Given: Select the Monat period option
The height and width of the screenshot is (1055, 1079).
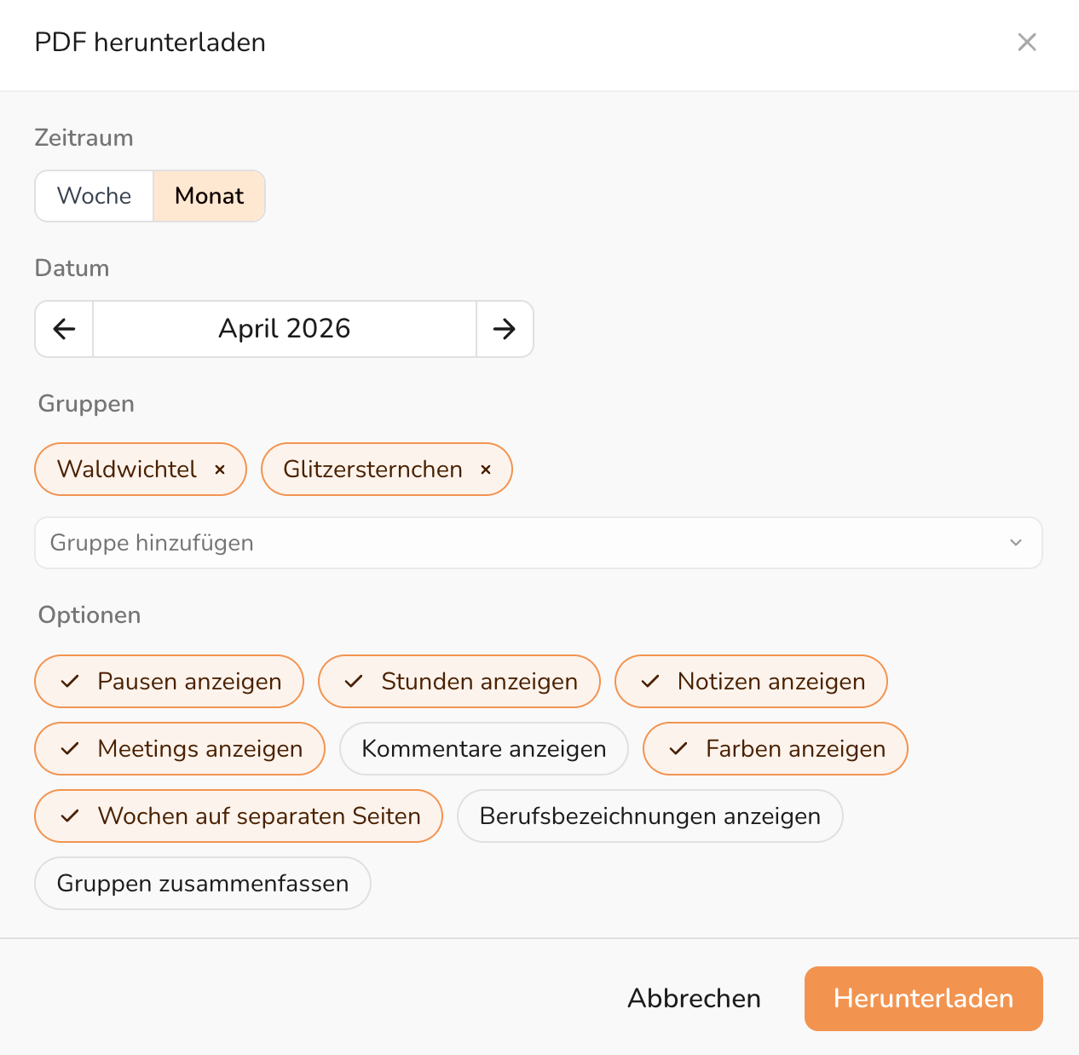Looking at the screenshot, I should (209, 196).
